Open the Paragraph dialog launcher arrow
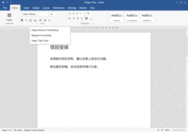 pos(92,23)
